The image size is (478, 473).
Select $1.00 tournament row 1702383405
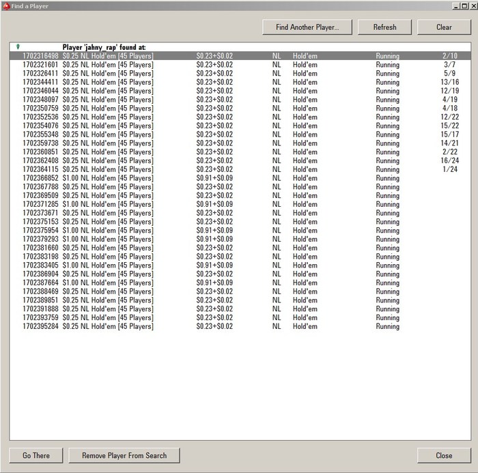coord(240,265)
